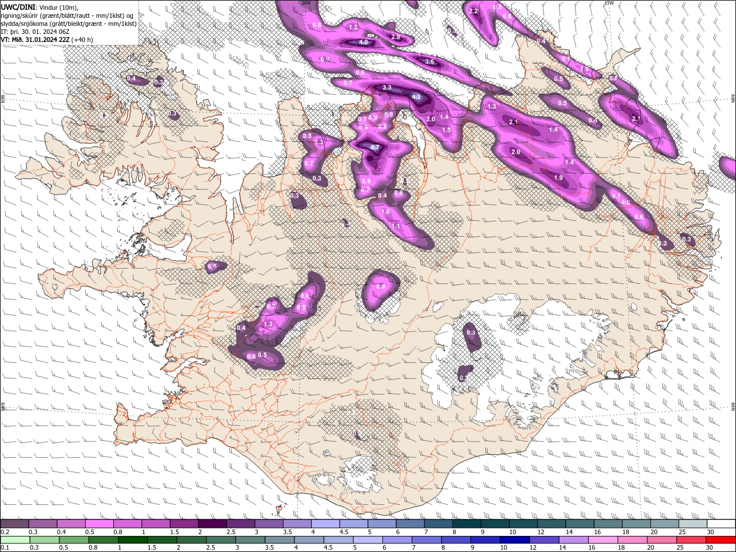Screen dimensions: 736x552
Task: Click the 3.3 precipitation value on the map
Action: [387, 87]
